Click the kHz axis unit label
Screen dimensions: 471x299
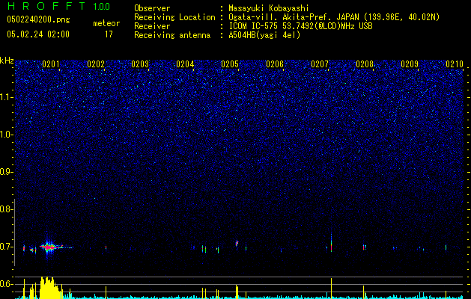tap(7, 61)
